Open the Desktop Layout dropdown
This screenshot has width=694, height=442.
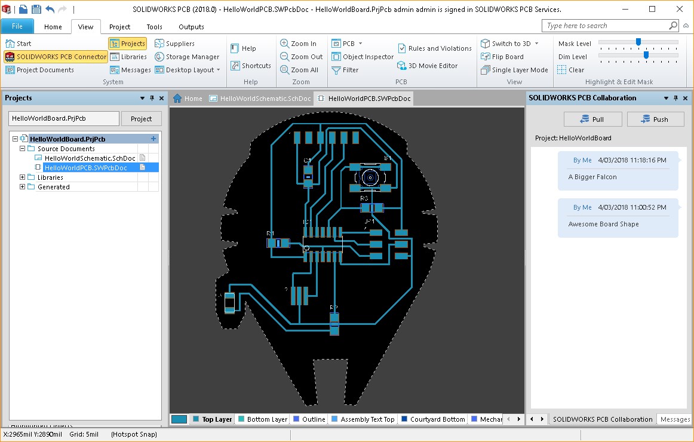pyautogui.click(x=187, y=70)
